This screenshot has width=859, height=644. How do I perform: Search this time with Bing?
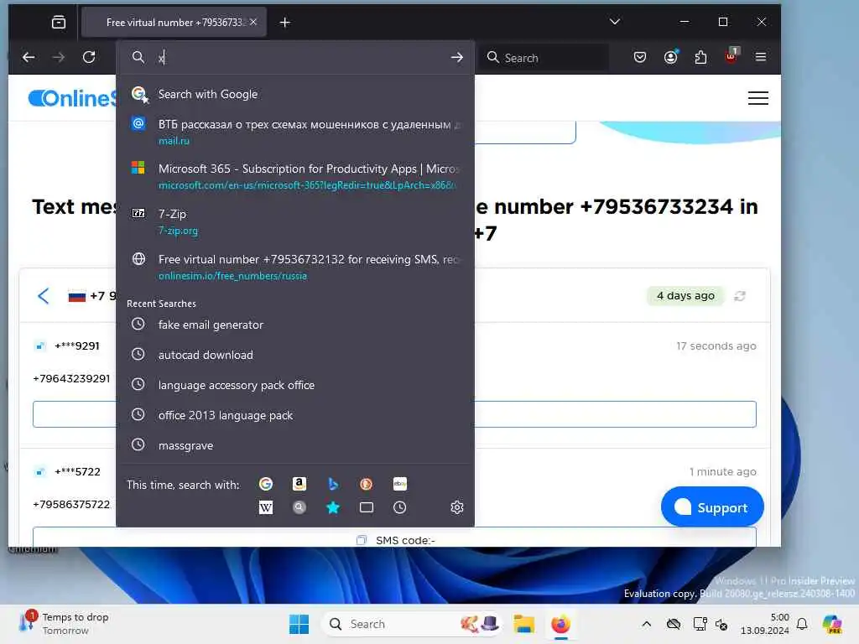(332, 484)
